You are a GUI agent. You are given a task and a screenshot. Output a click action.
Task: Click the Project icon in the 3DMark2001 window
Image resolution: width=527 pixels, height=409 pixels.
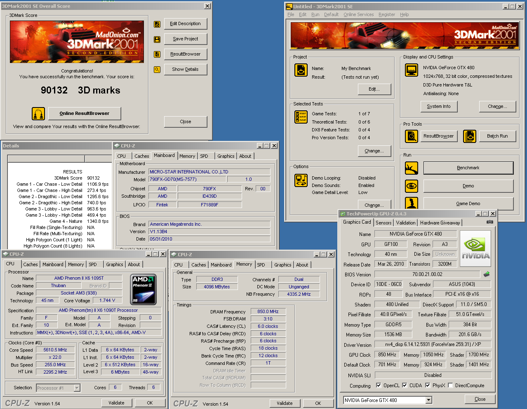[301, 70]
